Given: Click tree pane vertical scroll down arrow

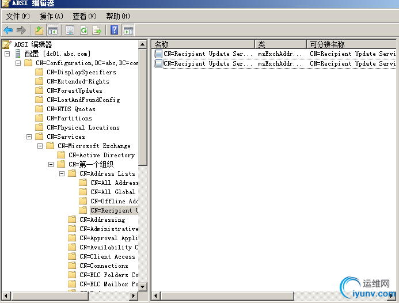Looking at the screenshot, I should tap(143, 287).
